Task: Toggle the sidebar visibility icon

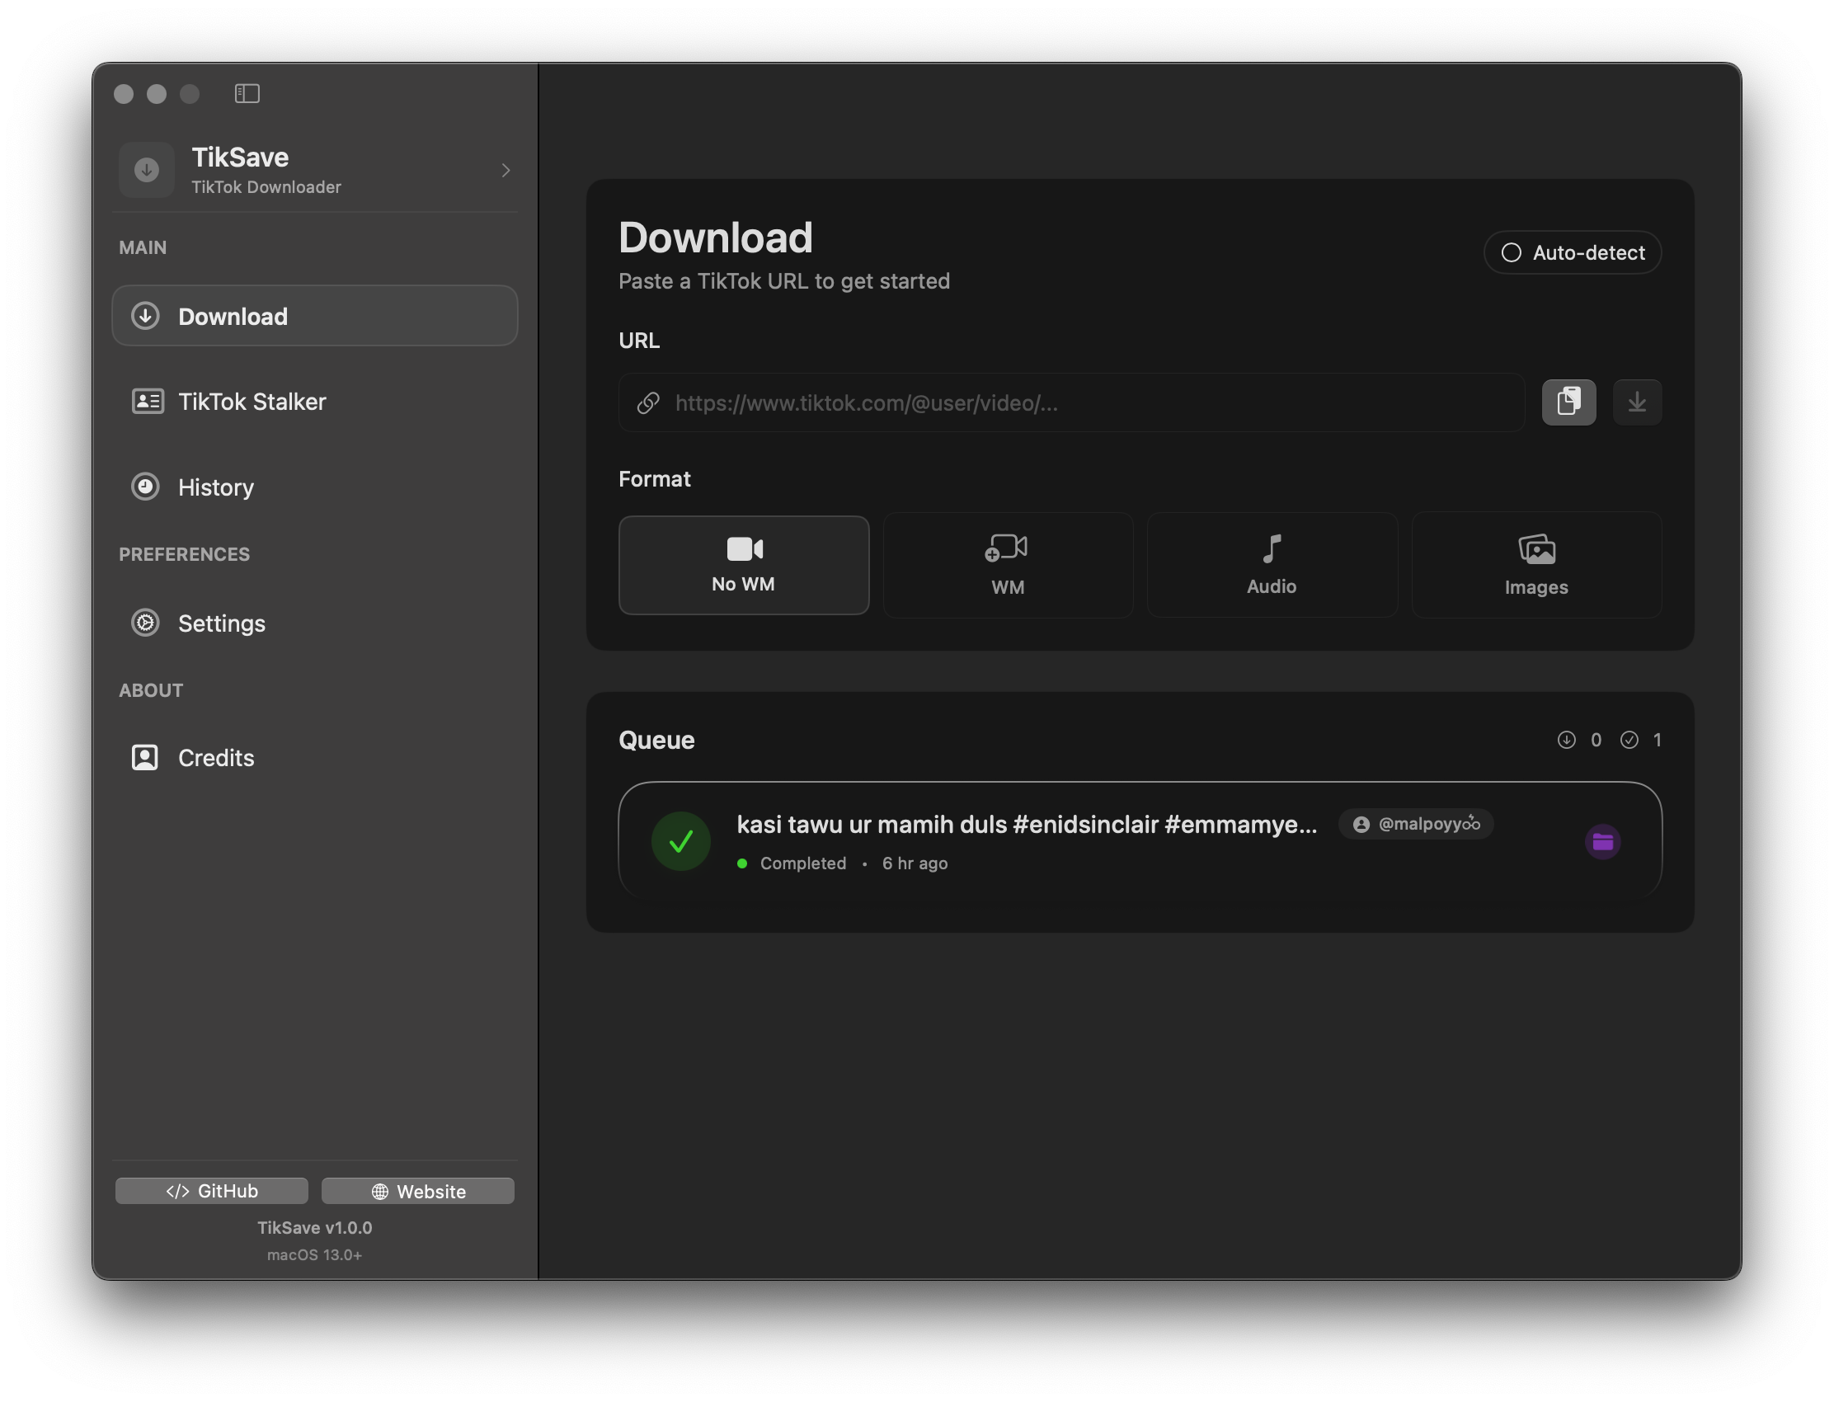Action: point(247,93)
